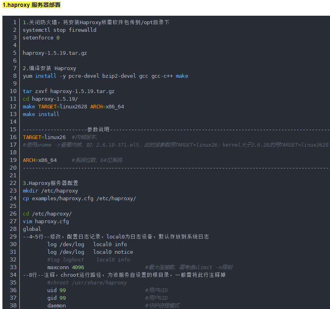The height and width of the screenshot is (309, 330).
Task: Click the '参数说明' separator text
Action: (98, 129)
